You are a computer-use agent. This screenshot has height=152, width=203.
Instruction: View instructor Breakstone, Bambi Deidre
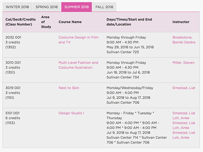[184, 40]
